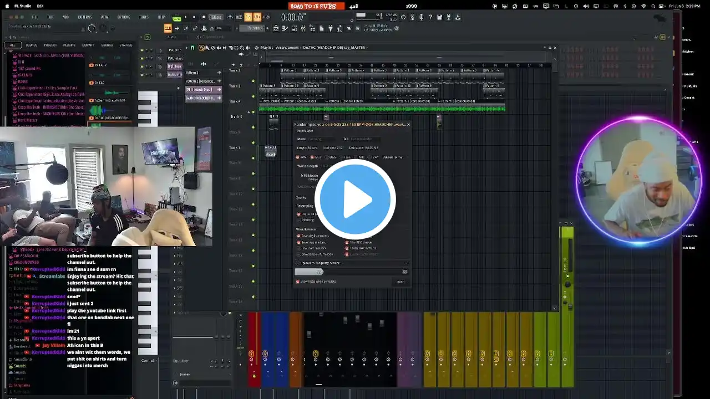Image resolution: width=710 pixels, height=399 pixels.
Task: Open Spotlight search in macOS menu bar
Action: [652, 6]
